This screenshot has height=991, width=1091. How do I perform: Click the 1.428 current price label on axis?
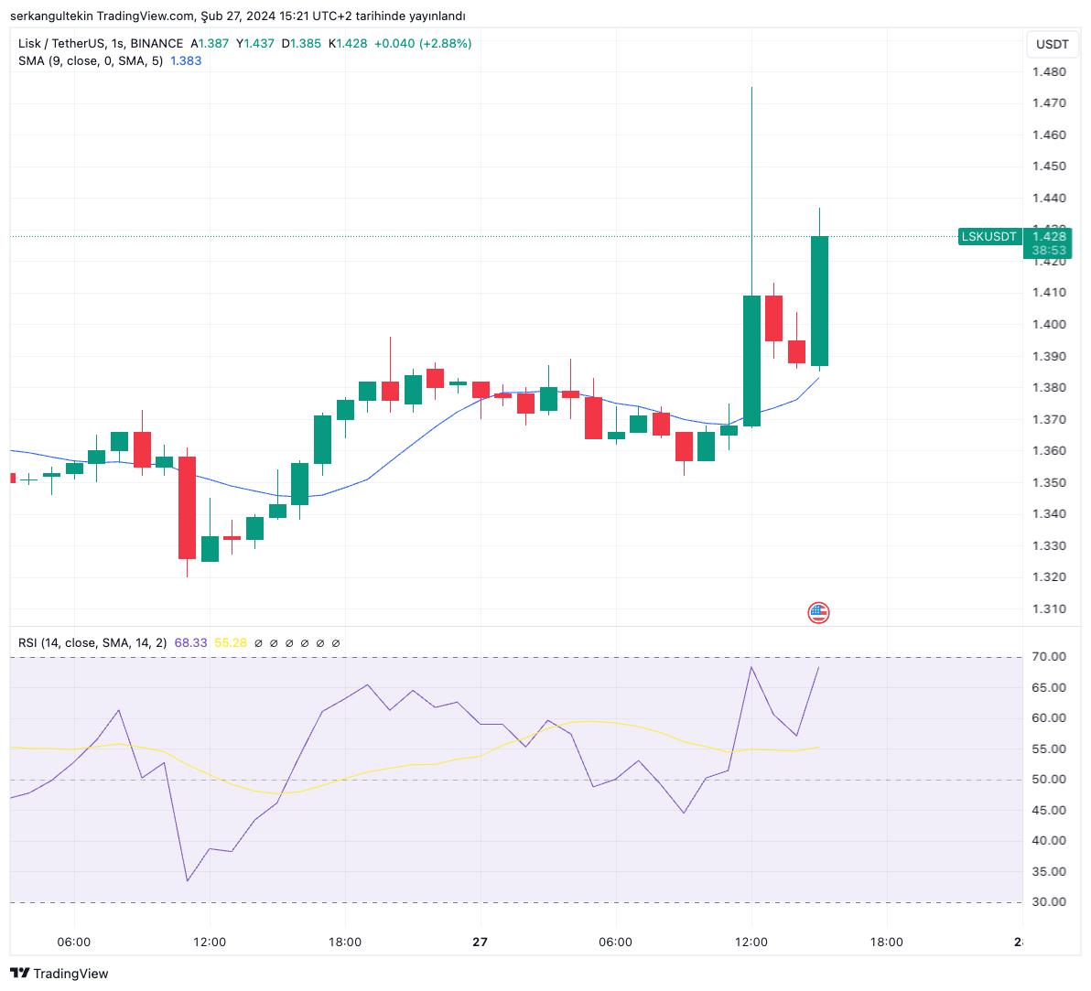coord(1049,237)
